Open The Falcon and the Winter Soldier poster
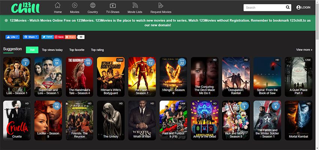The width and height of the screenshot is (319, 150). 267,120
